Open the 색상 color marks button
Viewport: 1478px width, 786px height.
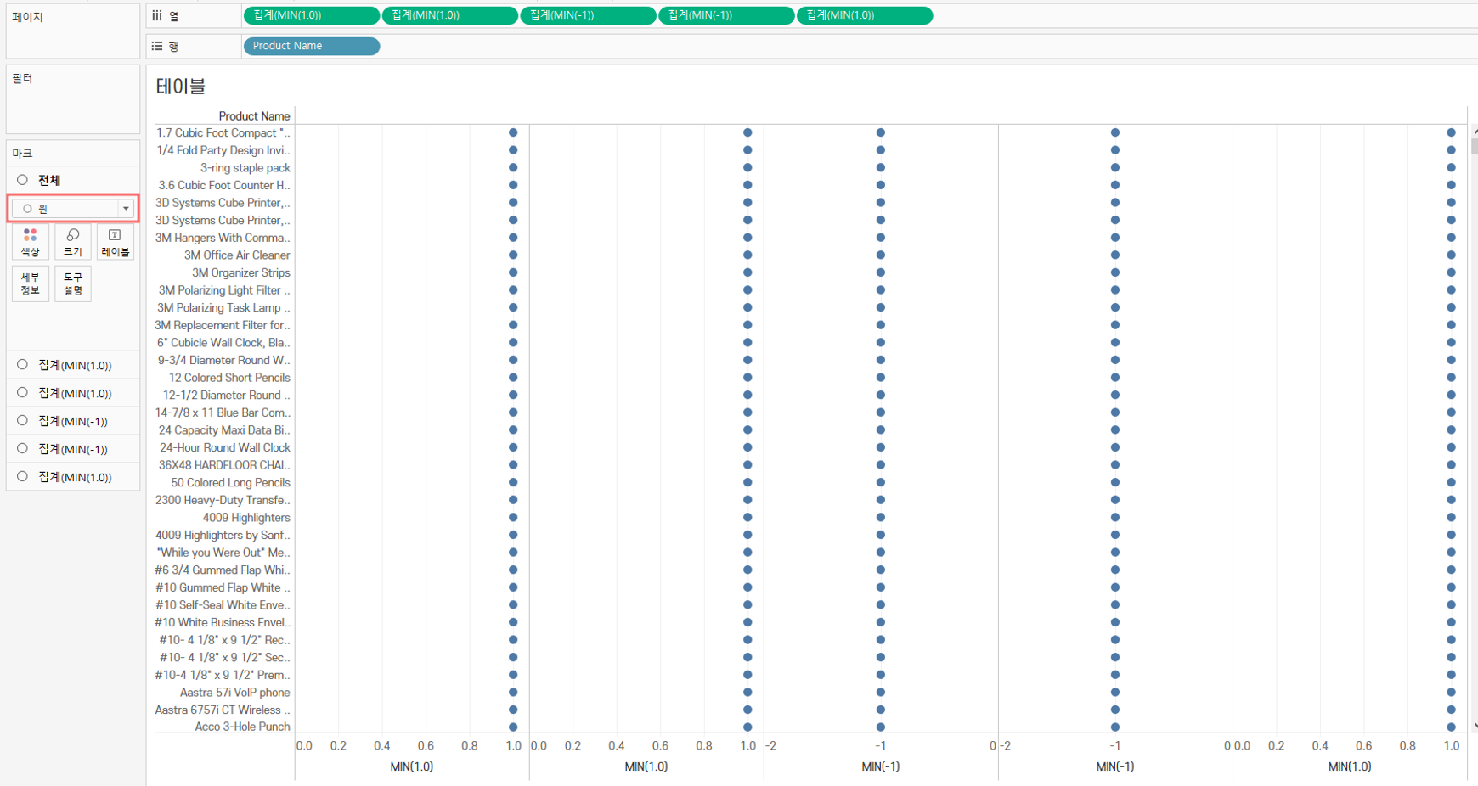point(31,242)
